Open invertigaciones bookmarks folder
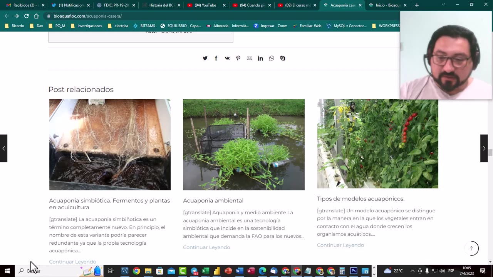Image resolution: width=493 pixels, height=277 pixels. pyautogui.click(x=86, y=26)
